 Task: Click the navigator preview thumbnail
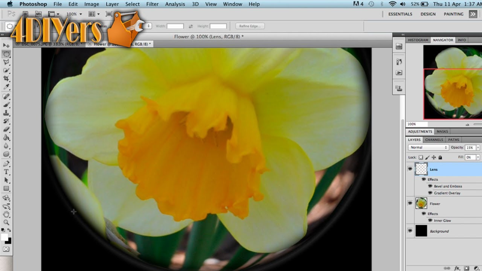pyautogui.click(x=453, y=82)
